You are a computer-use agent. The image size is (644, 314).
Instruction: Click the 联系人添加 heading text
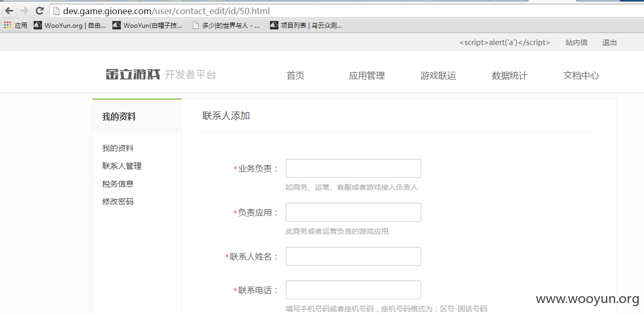226,116
